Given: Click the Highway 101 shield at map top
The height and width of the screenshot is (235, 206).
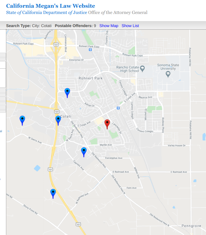Looking at the screenshot, I should coord(56,45).
